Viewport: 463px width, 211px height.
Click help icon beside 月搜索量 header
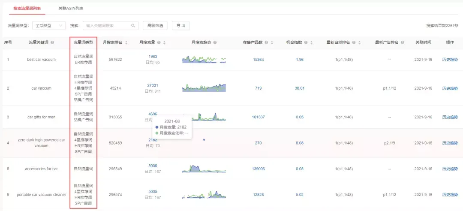tap(159, 42)
